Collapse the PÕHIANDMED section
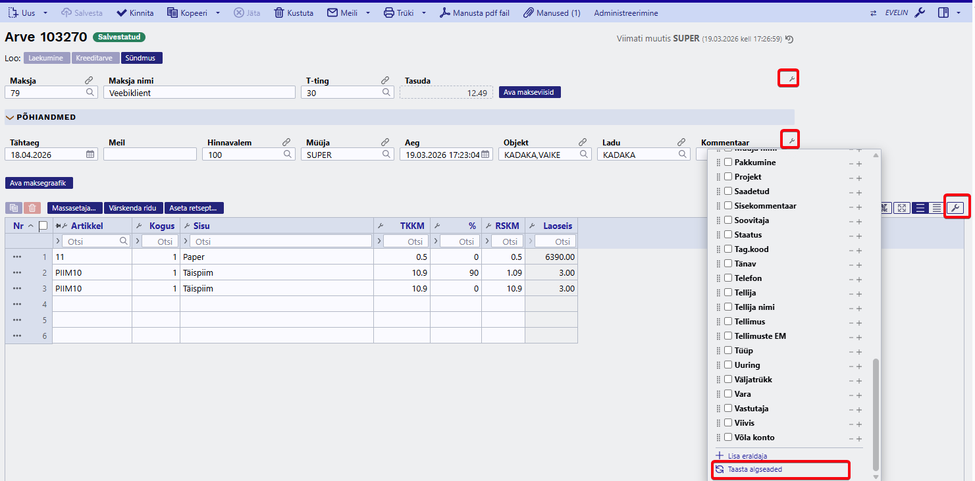Viewport: 975px width, 481px height. 10,117
